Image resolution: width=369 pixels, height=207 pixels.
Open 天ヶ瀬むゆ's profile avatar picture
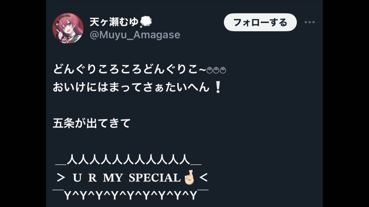68,28
